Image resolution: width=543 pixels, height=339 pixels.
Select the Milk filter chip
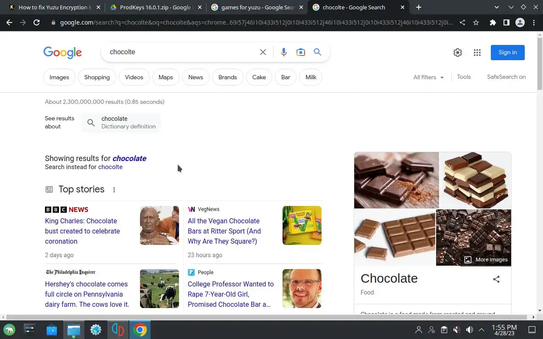coord(311,77)
